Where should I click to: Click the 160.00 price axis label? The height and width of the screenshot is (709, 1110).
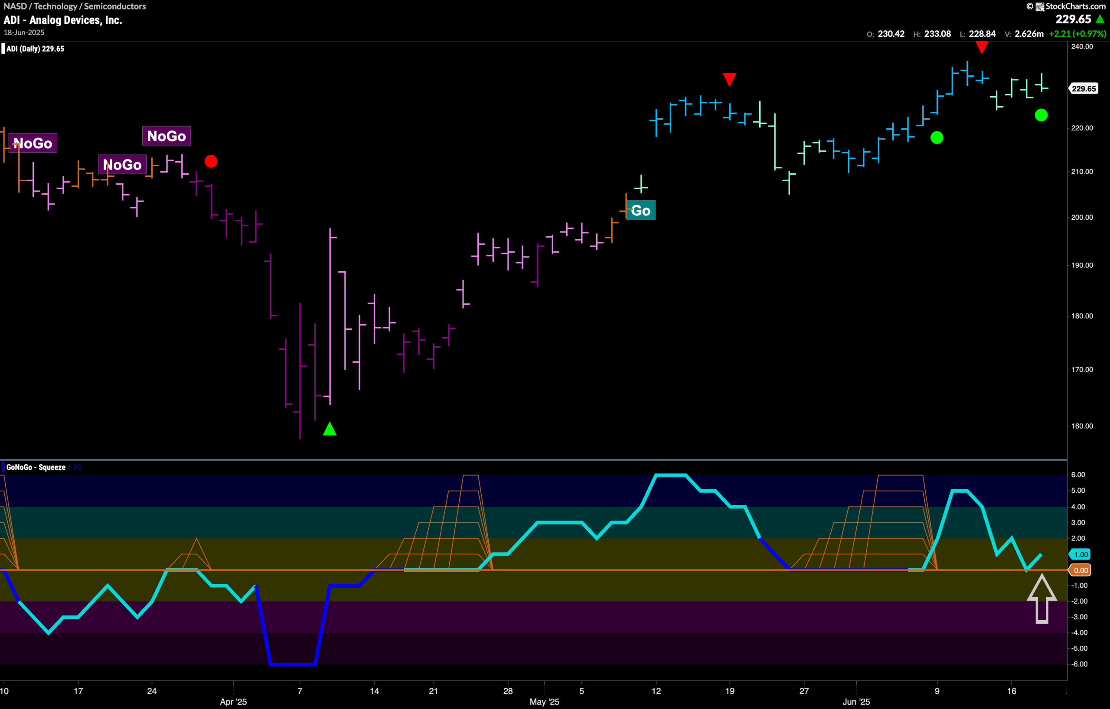coord(1082,426)
